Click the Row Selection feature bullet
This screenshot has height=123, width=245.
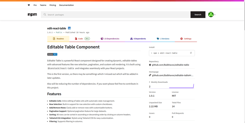81,104
